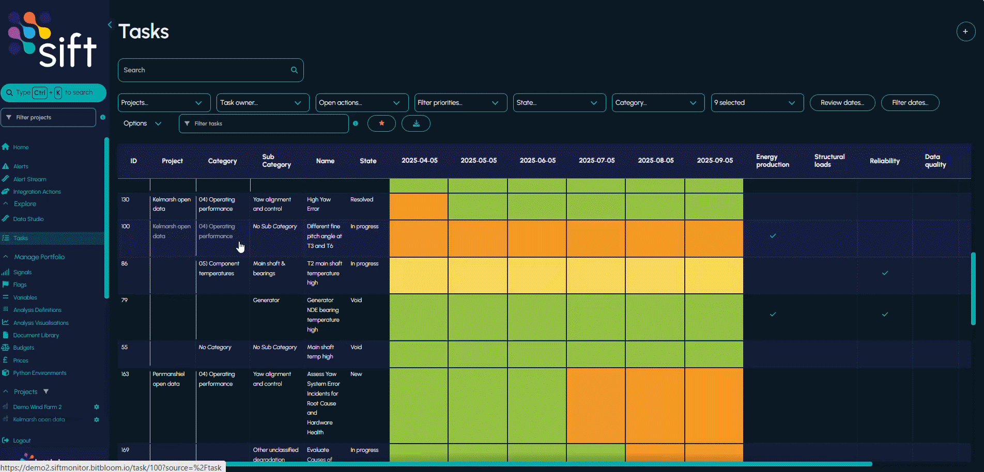The height and width of the screenshot is (472, 984).
Task: Click the plus add task button
Action: [x=965, y=32]
